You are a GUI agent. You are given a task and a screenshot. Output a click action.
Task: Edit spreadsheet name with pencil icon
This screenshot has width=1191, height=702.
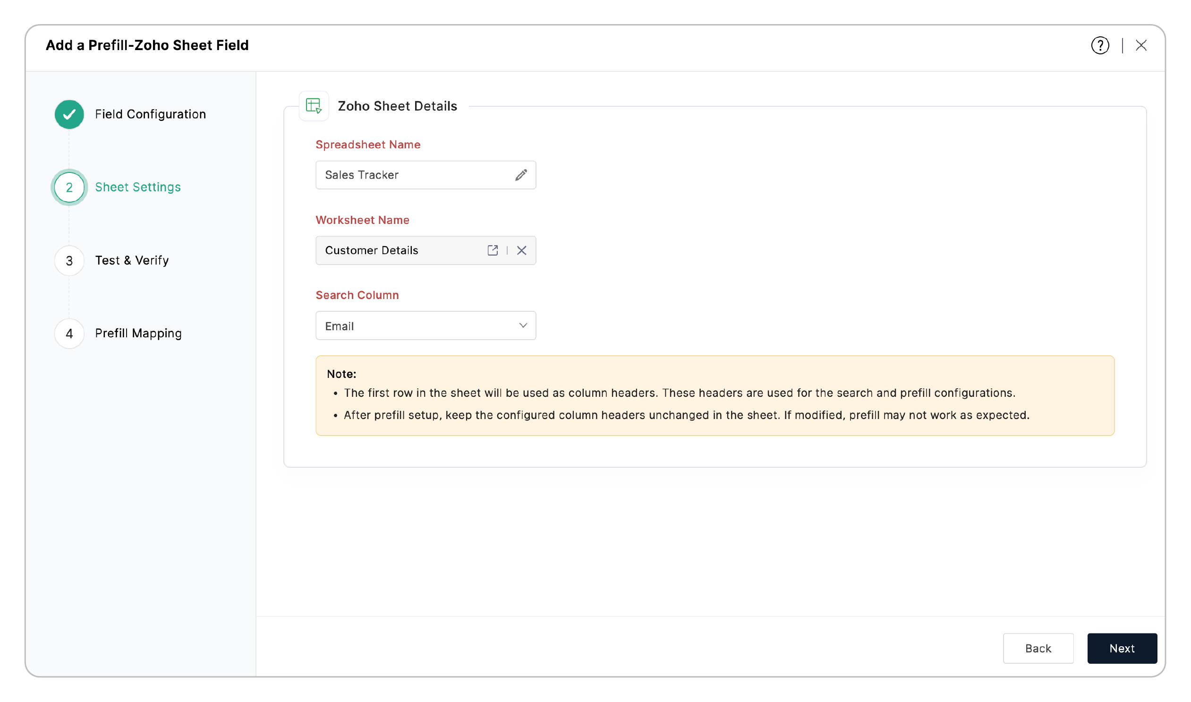pos(520,175)
